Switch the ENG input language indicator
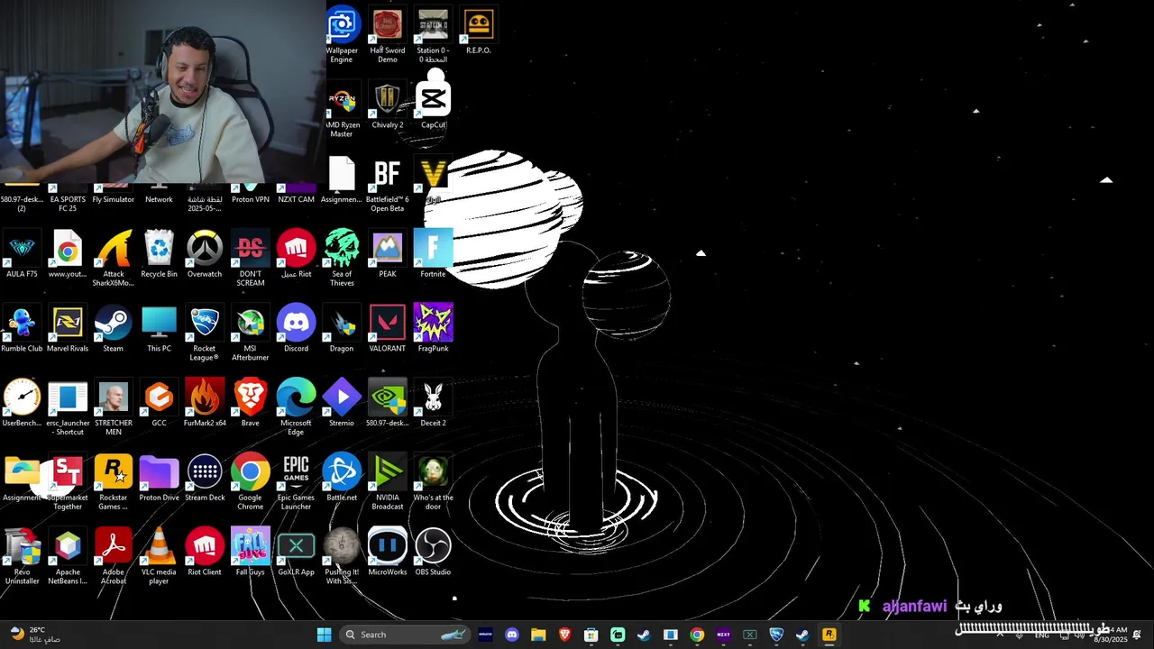The width and height of the screenshot is (1154, 649). (1041, 635)
